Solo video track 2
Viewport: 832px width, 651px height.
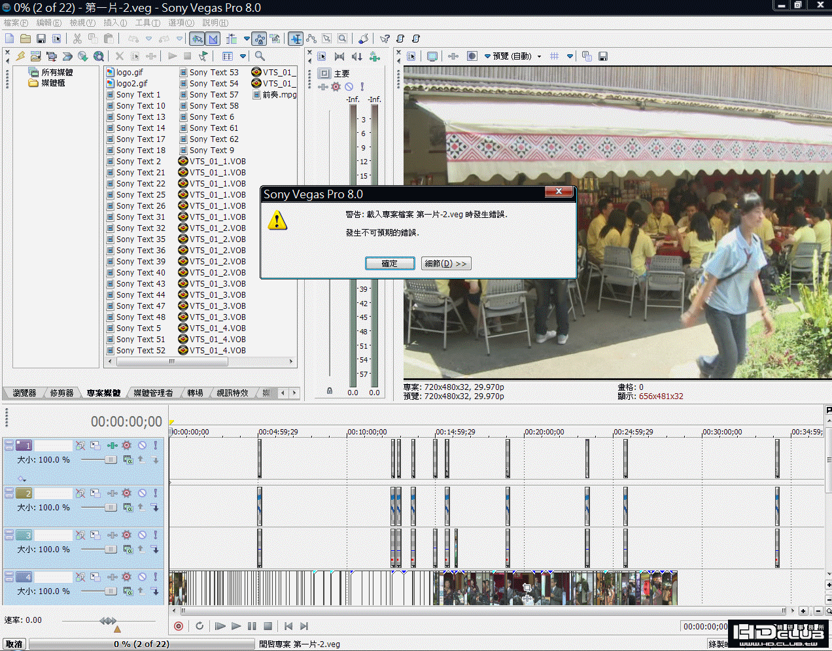[x=156, y=493]
